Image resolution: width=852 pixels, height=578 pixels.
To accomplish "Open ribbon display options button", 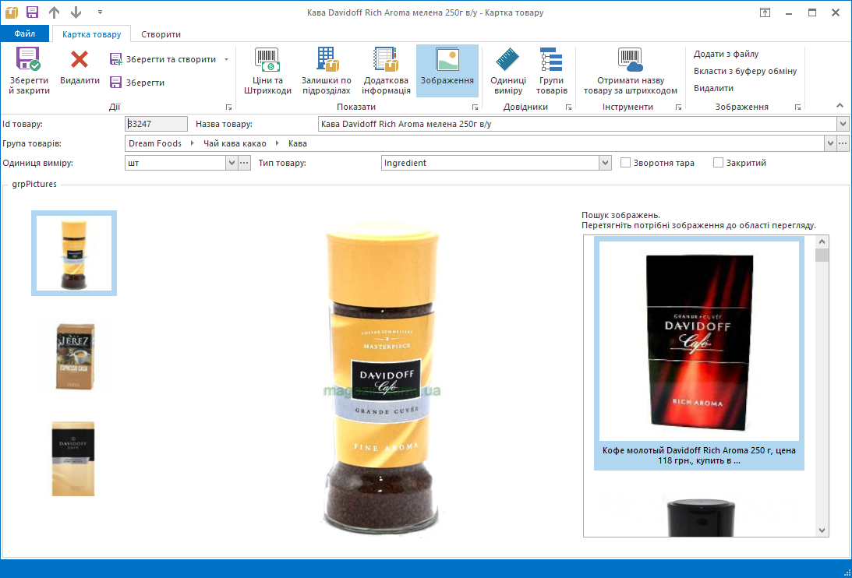I will tap(765, 12).
